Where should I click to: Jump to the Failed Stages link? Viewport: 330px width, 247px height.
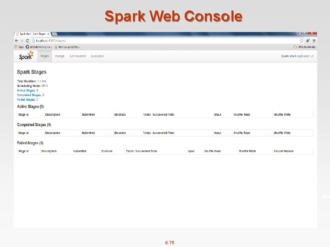26,100
